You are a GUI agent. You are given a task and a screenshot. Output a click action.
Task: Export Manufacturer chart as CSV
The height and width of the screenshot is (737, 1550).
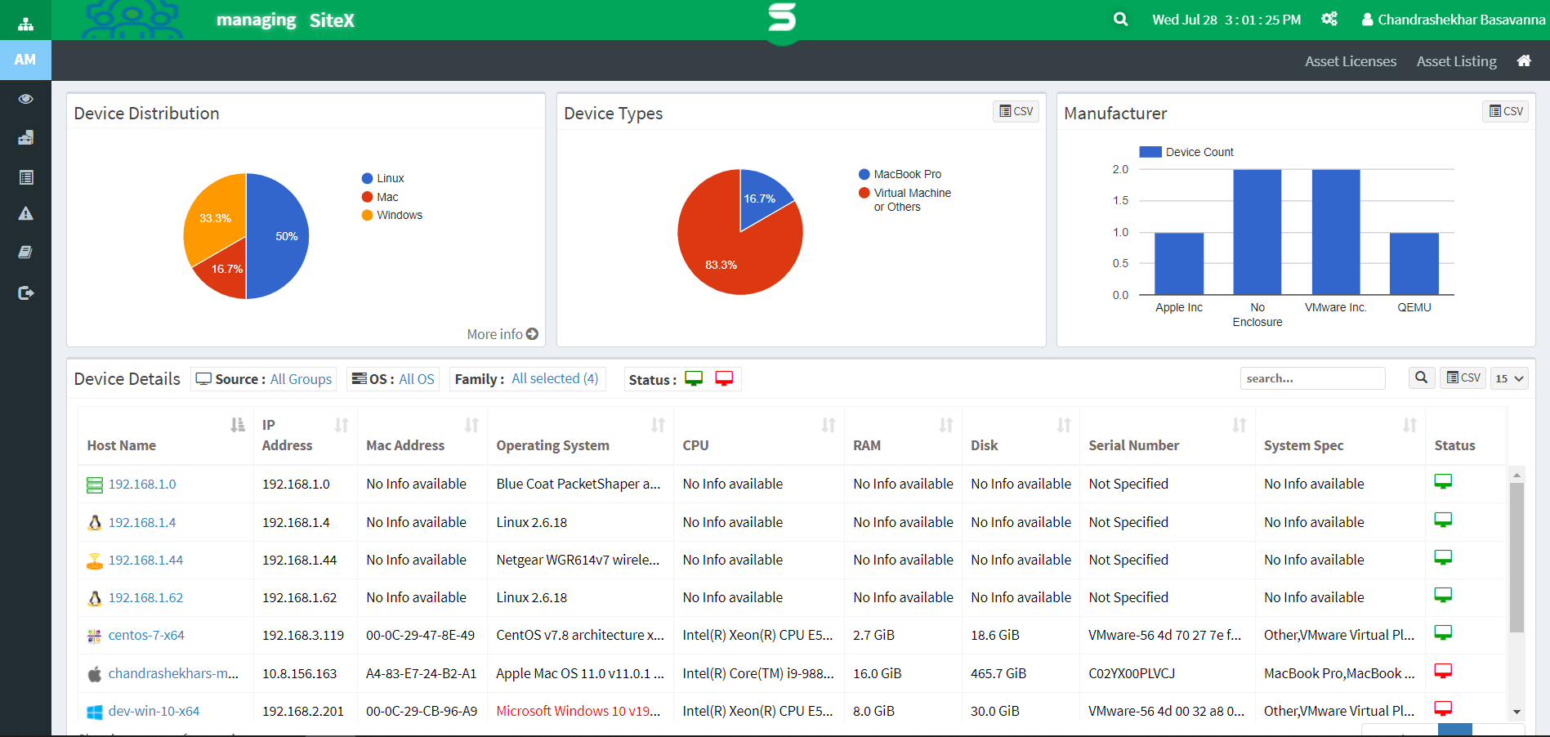click(1505, 111)
